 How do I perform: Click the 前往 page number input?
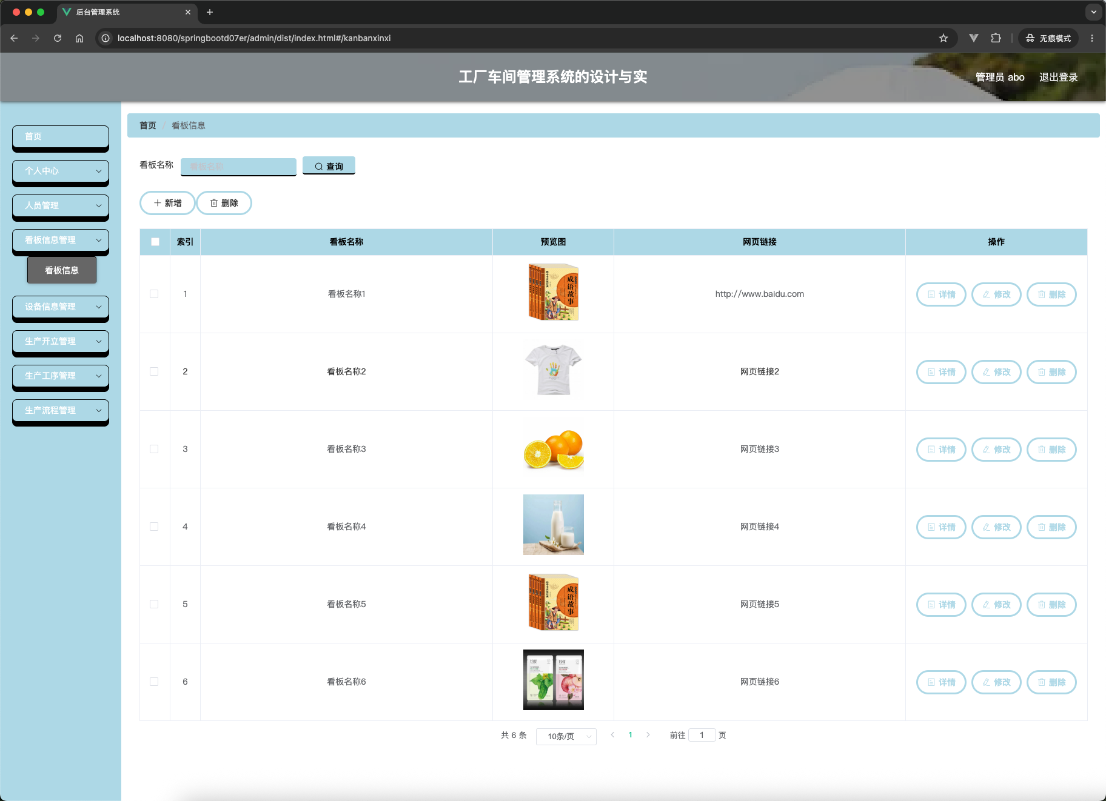(702, 735)
